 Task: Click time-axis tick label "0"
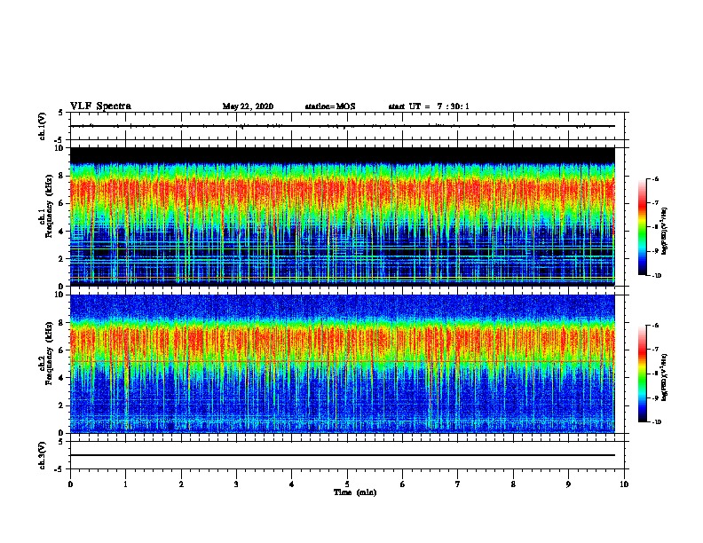coord(70,484)
